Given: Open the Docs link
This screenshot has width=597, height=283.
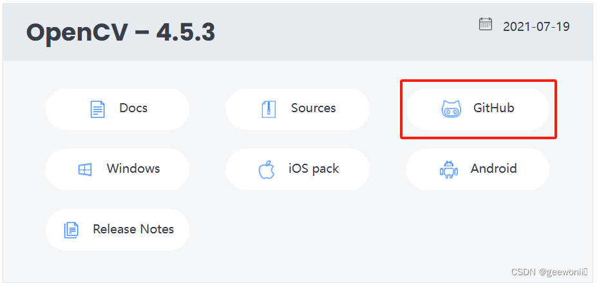Looking at the screenshot, I should click(133, 108).
